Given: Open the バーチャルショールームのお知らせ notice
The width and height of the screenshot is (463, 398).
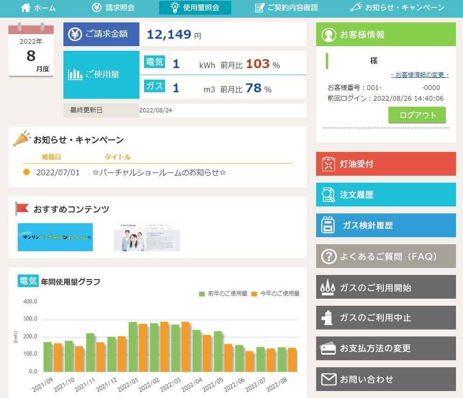Looking at the screenshot, I should click(x=159, y=172).
